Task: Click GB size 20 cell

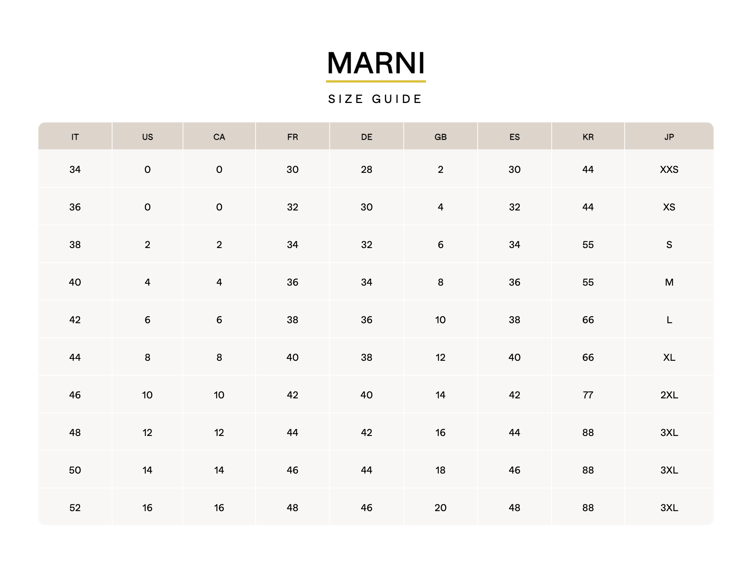Action: pos(441,508)
